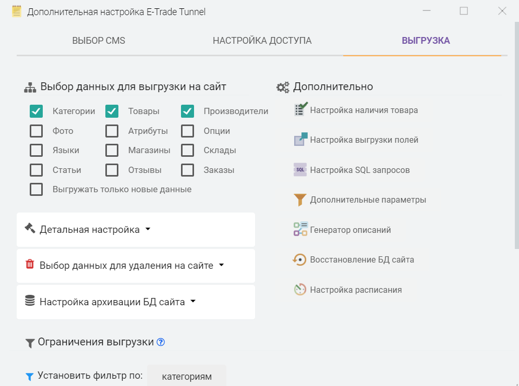This screenshot has height=386, width=519.
Task: Open Настройка наличия товара link
Action: [x=364, y=110]
